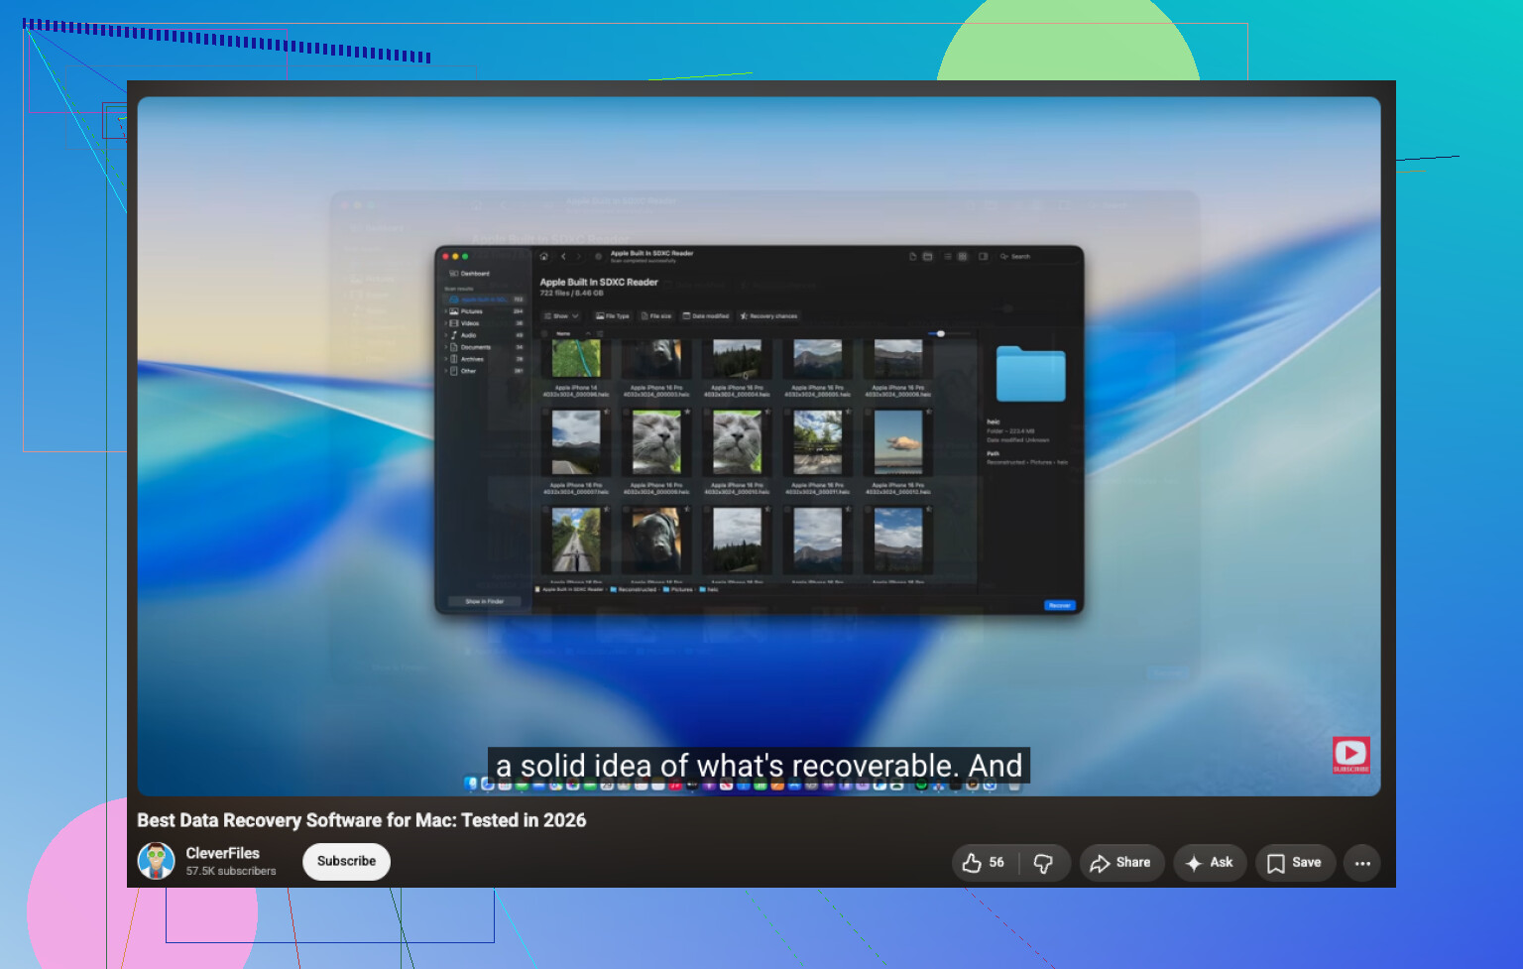Like the video with thumbs up
Viewport: 1523px width, 969px height.
983,863
